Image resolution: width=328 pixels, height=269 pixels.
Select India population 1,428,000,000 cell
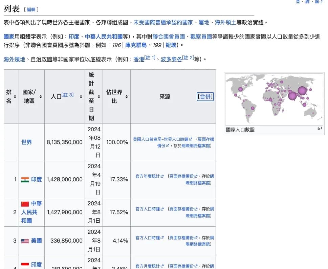click(65, 179)
